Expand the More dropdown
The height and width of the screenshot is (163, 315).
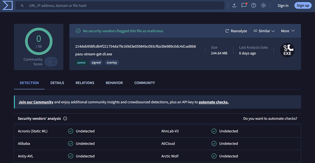click(288, 31)
